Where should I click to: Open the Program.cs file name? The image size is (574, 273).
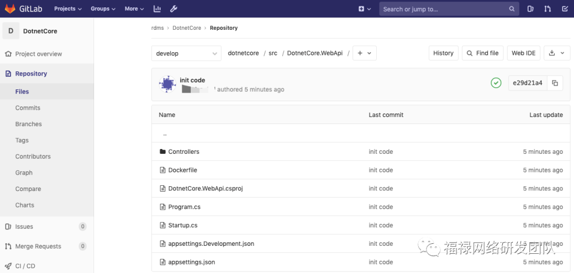tap(184, 206)
